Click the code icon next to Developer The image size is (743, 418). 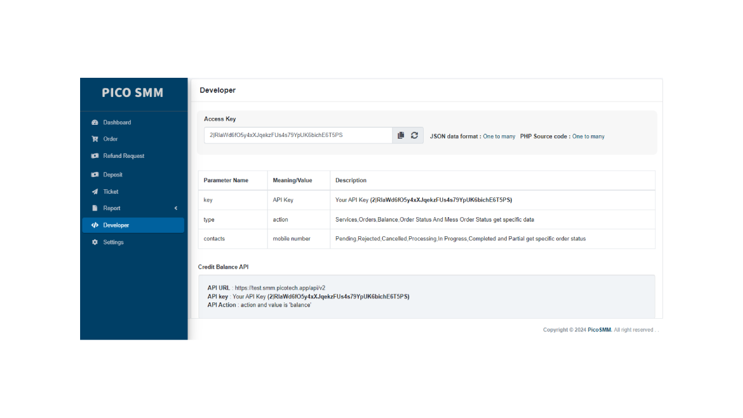[x=95, y=225]
